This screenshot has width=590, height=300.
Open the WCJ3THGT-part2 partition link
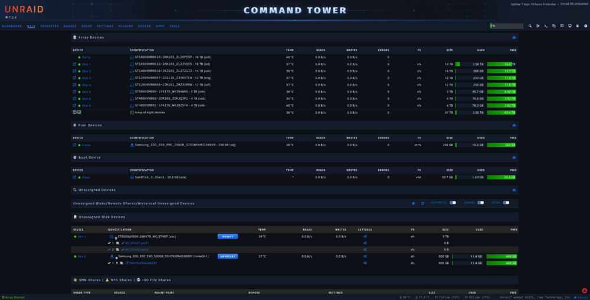[137, 250]
